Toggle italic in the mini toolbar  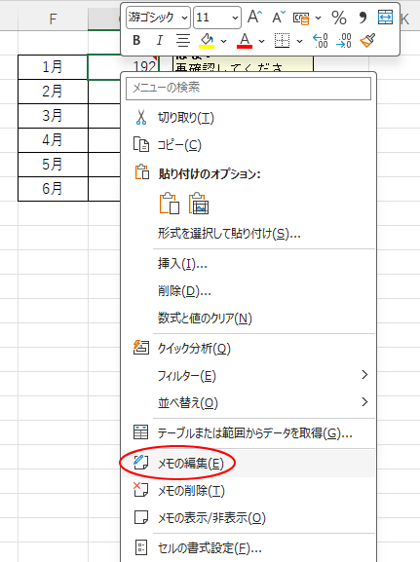click(159, 41)
